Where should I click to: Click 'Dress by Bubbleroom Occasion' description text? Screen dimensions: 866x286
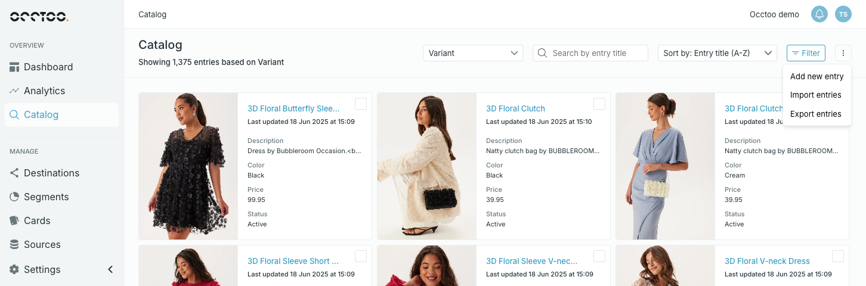pos(304,151)
